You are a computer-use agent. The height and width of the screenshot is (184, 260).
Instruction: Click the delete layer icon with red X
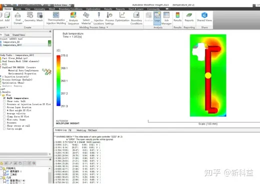[x=34, y=163]
